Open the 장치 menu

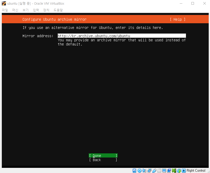pyautogui.click(x=46, y=10)
